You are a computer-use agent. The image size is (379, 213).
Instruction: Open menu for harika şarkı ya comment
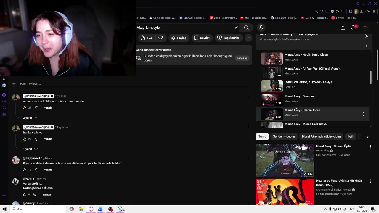(248, 127)
